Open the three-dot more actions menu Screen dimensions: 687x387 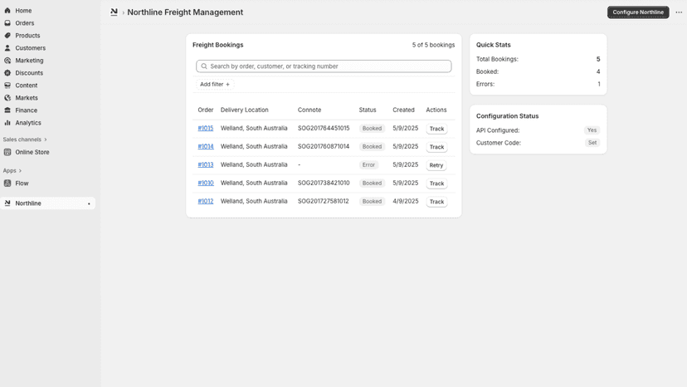tap(679, 12)
